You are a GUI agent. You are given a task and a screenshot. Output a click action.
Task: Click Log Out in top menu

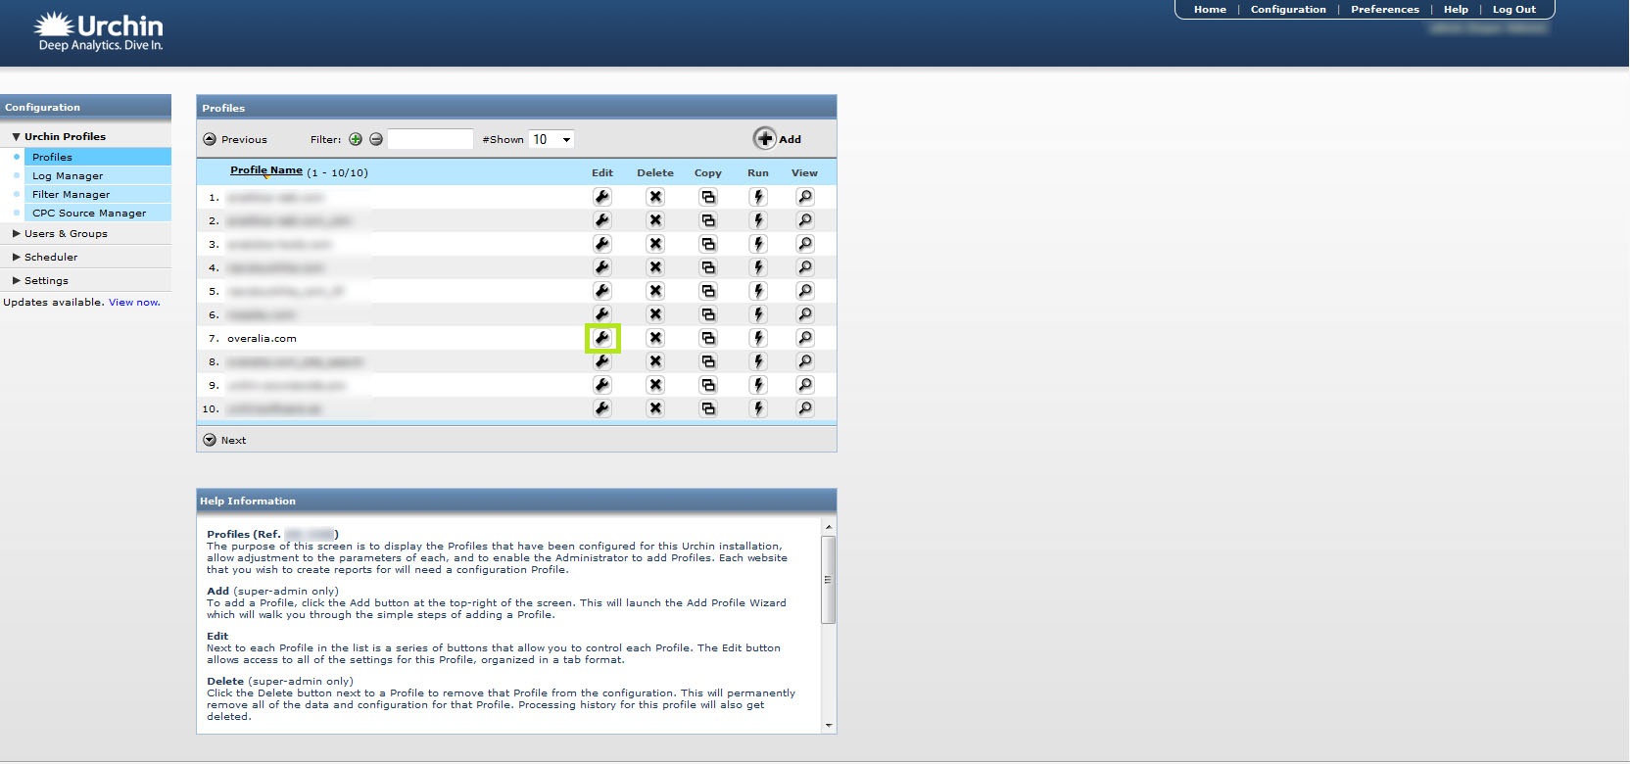point(1513,10)
